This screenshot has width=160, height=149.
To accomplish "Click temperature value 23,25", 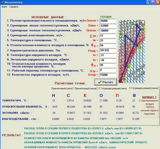I will click(119, 100).
